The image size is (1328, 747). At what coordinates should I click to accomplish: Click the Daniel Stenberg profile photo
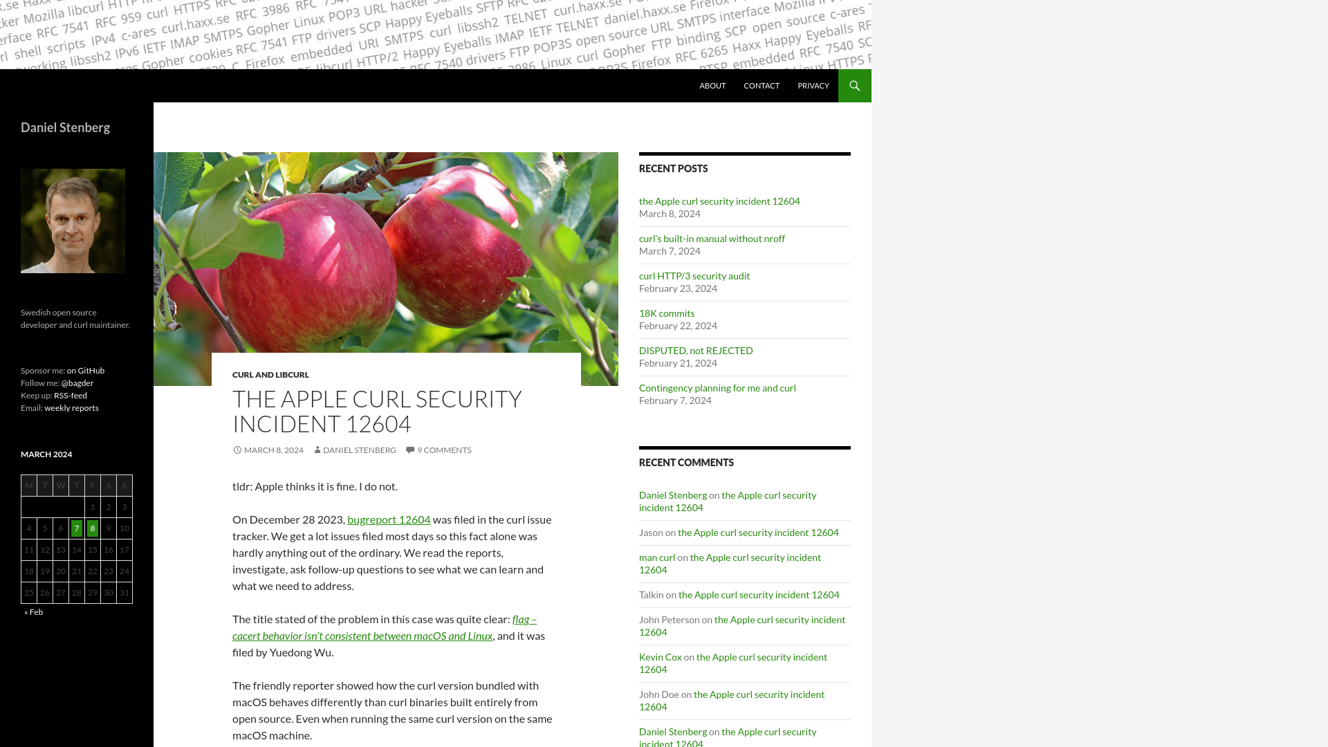tap(73, 220)
